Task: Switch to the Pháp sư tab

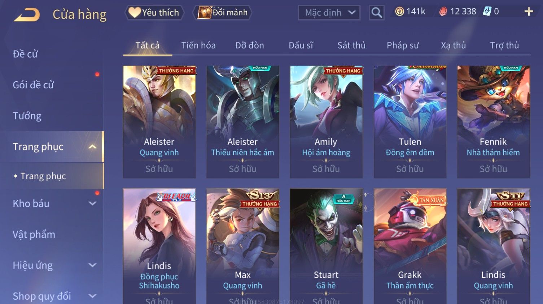Action: coord(403,45)
